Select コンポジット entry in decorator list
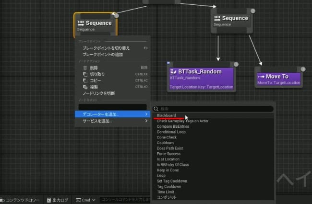Viewport: 312px width, 204px height. click(x=167, y=197)
